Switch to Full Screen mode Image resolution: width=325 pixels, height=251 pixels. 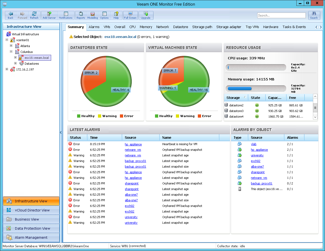(x=130, y=15)
